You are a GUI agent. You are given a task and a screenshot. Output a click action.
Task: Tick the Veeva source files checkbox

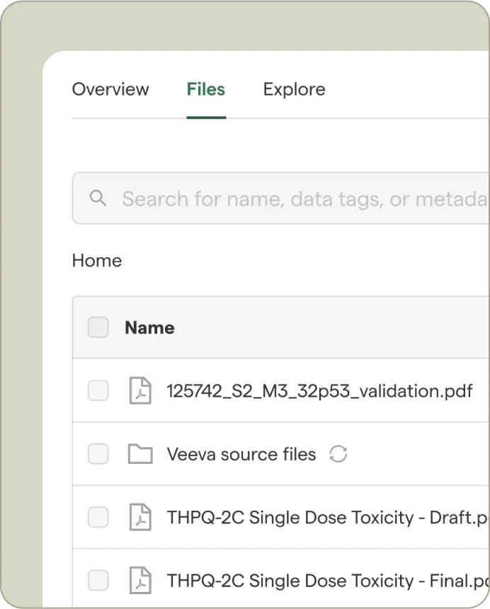pyautogui.click(x=98, y=454)
